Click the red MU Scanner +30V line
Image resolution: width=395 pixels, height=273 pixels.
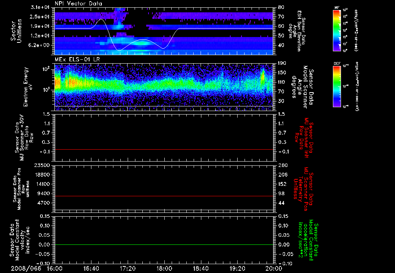point(164,149)
